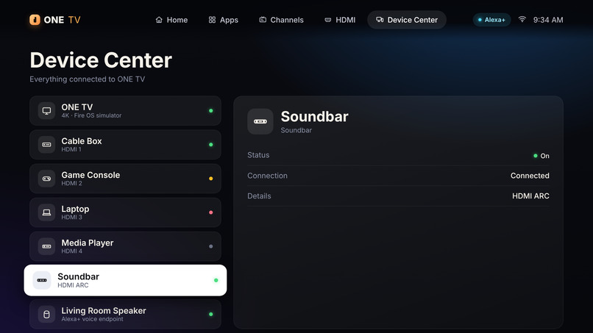Click Soundbar row's green status dot

pyautogui.click(x=216, y=280)
